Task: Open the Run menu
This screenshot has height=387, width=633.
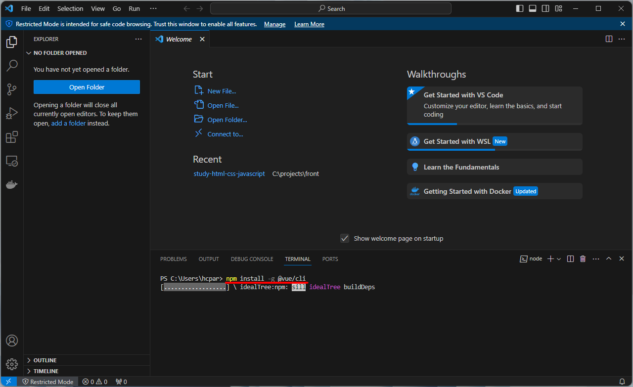Action: (x=134, y=8)
